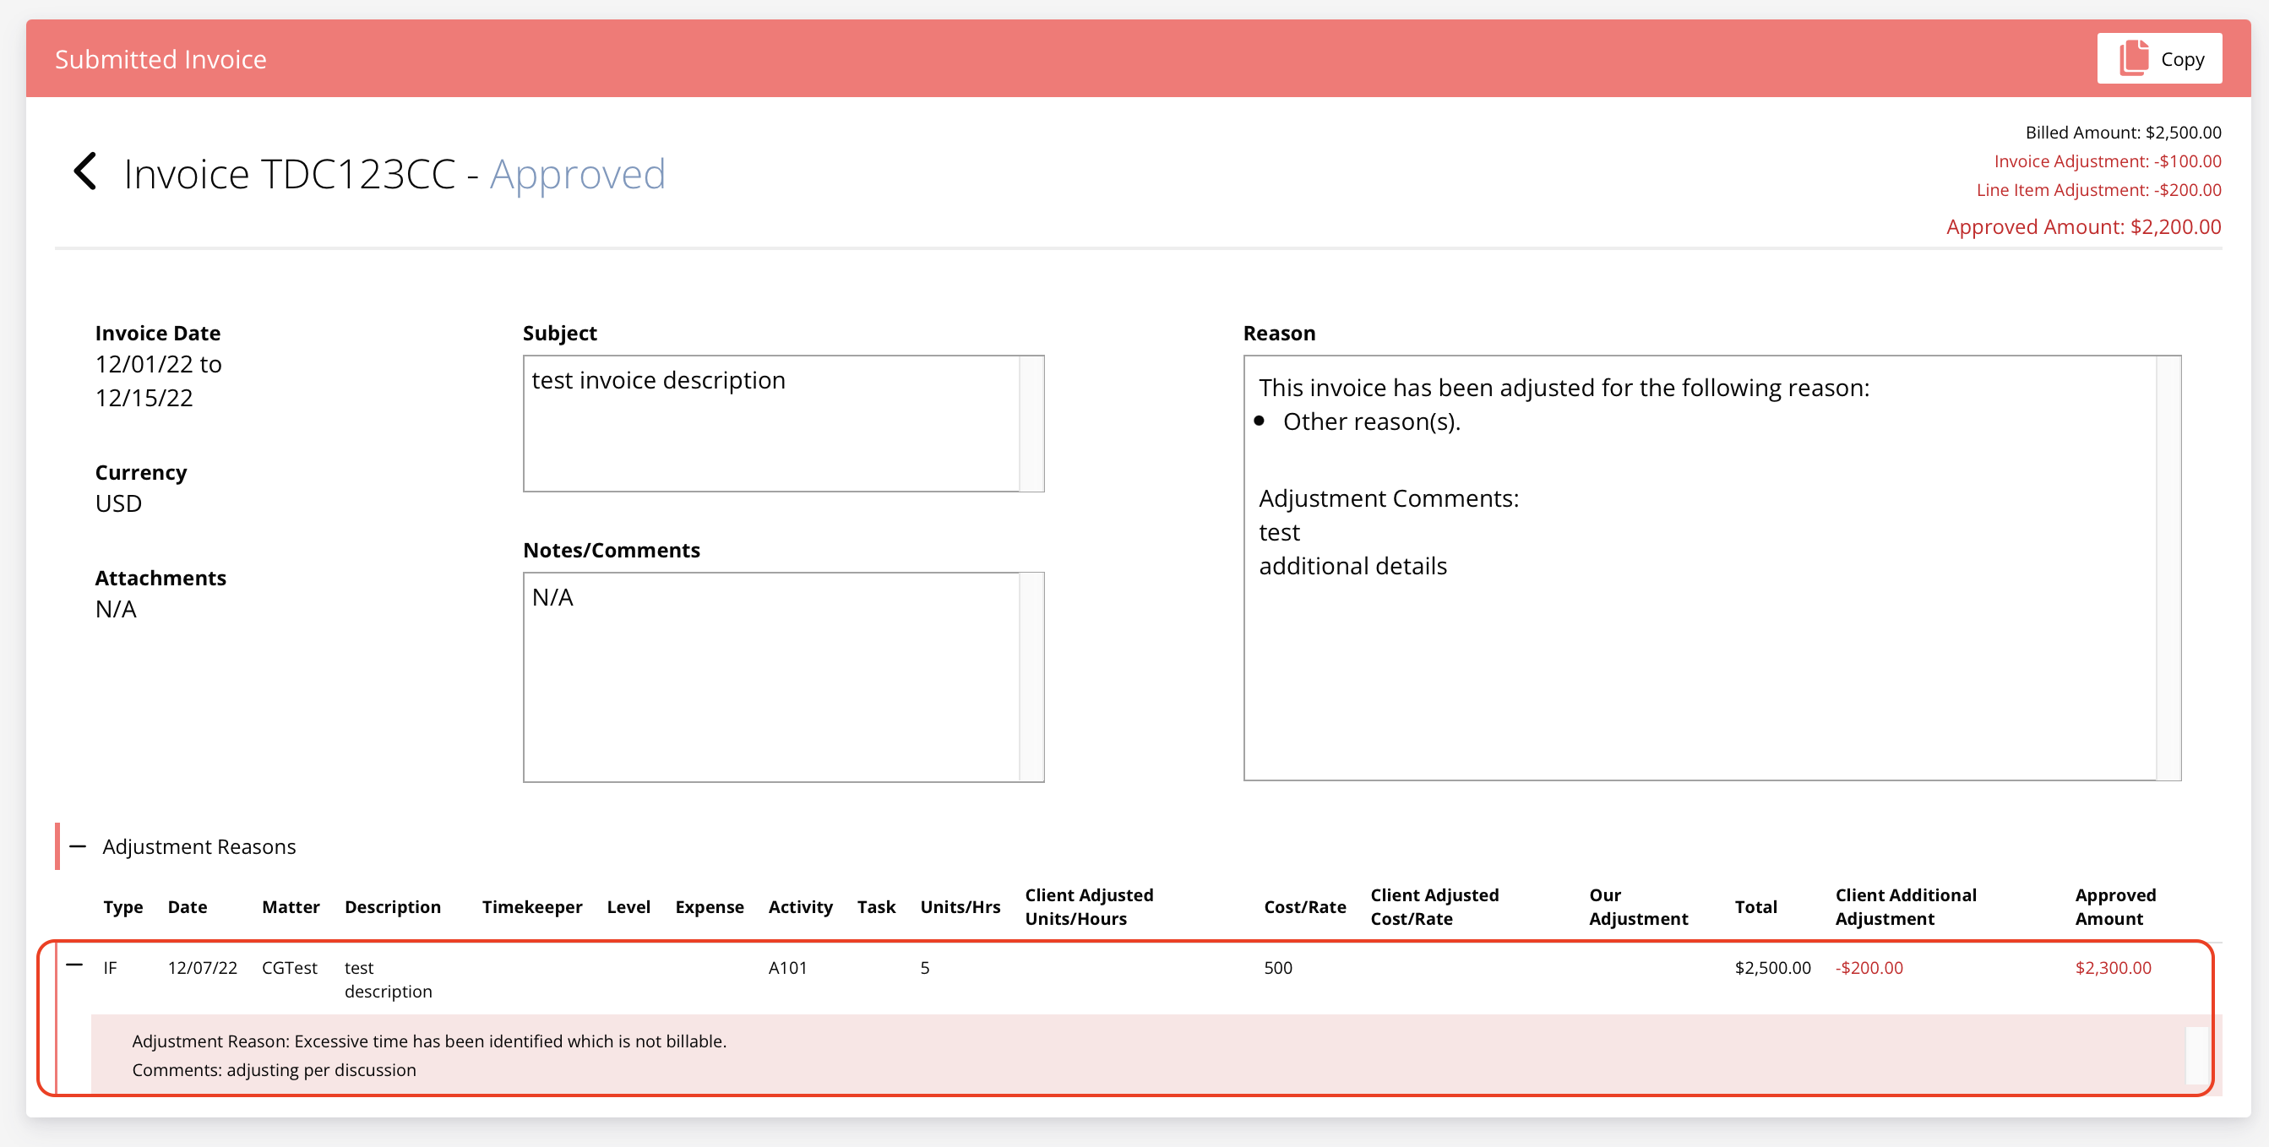The height and width of the screenshot is (1147, 2269).
Task: Click activity code A101
Action: [787, 967]
